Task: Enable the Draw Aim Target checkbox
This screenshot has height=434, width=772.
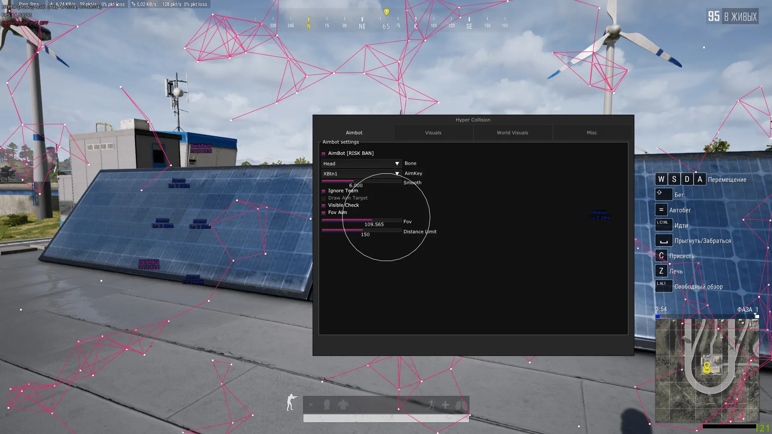Action: pos(323,198)
